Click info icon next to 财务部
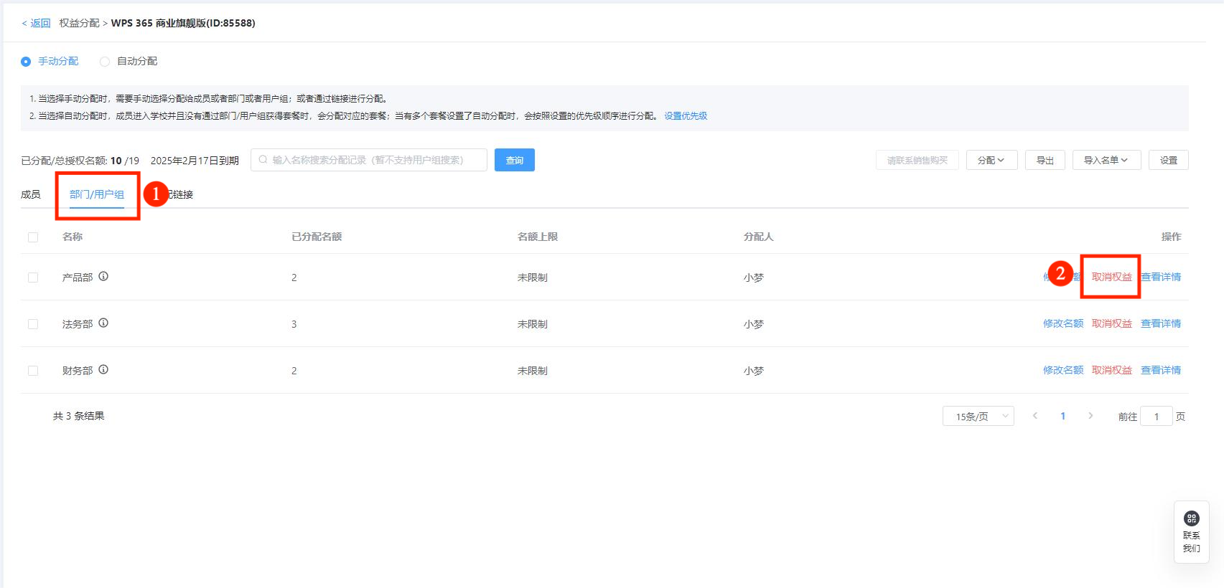Image resolution: width=1224 pixels, height=588 pixels. [x=103, y=369]
